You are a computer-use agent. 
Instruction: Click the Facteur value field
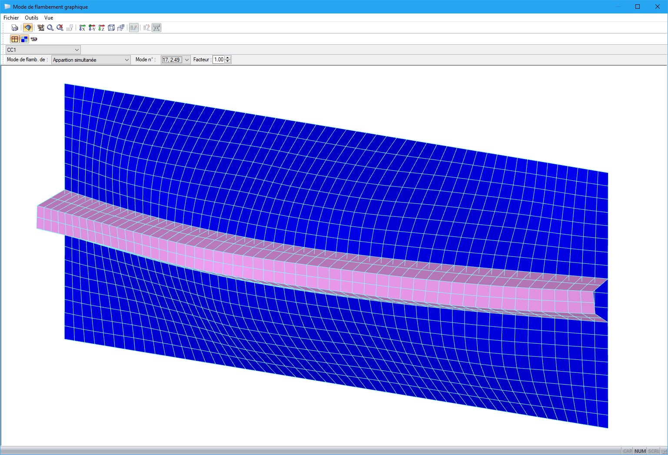click(x=219, y=60)
